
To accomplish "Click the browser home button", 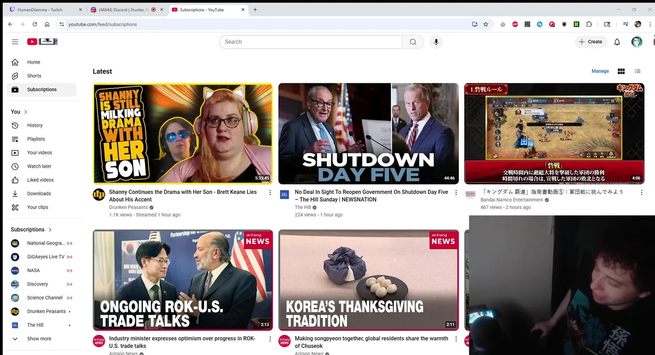I will [x=47, y=24].
